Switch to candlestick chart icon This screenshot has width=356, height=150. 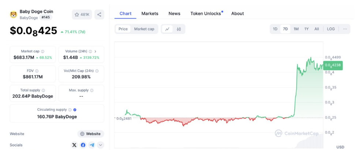point(179,29)
